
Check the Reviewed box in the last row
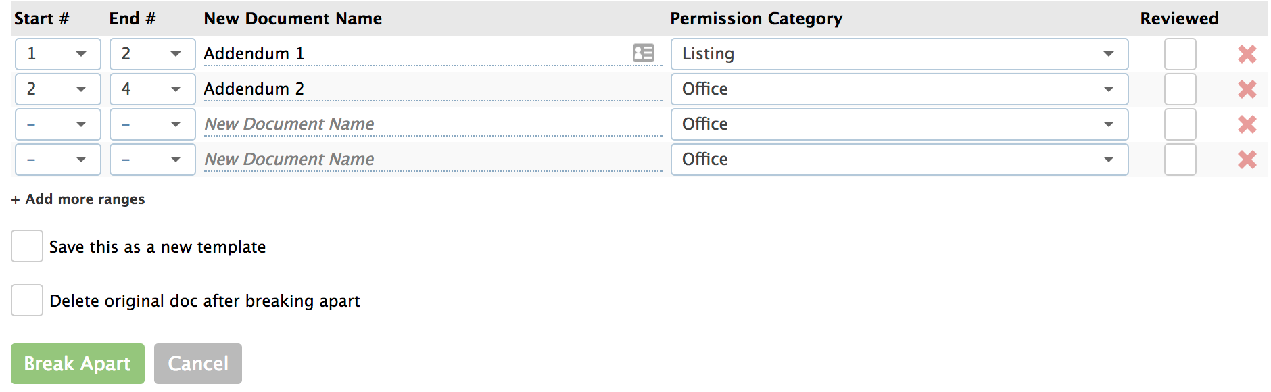tap(1180, 160)
